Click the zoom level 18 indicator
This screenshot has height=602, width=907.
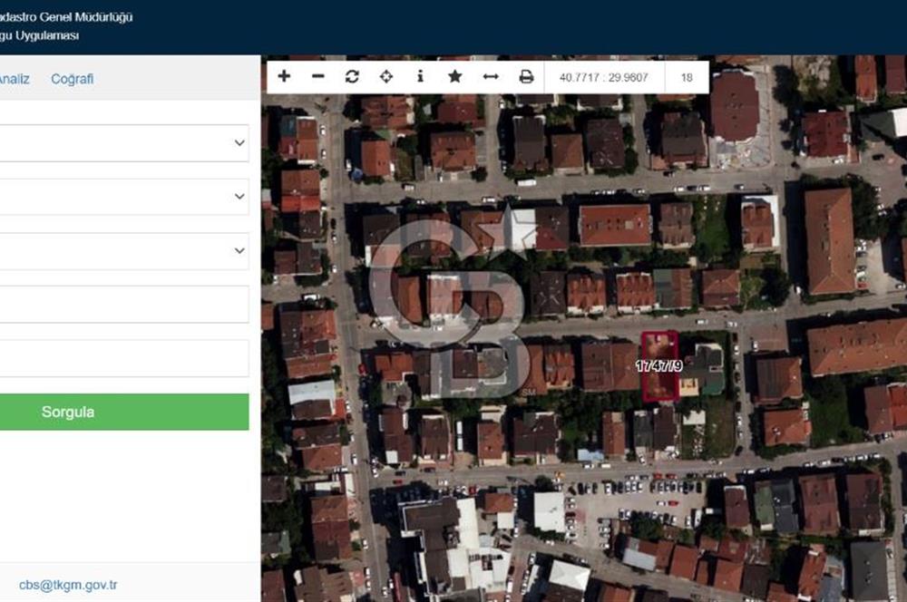click(687, 77)
